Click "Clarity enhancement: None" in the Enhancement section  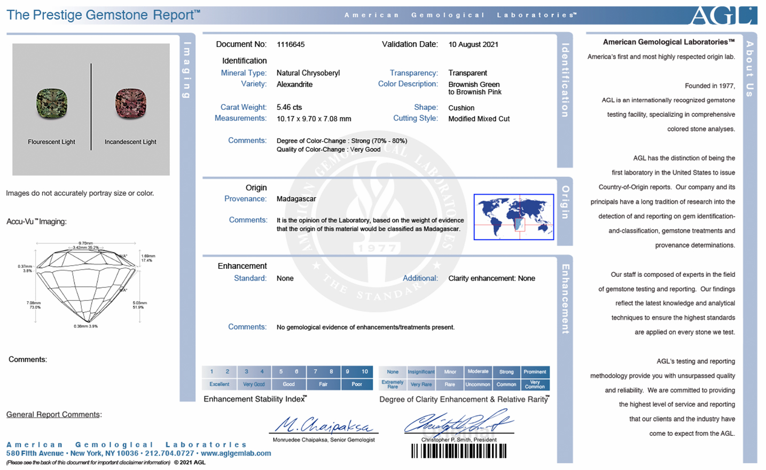492,278
